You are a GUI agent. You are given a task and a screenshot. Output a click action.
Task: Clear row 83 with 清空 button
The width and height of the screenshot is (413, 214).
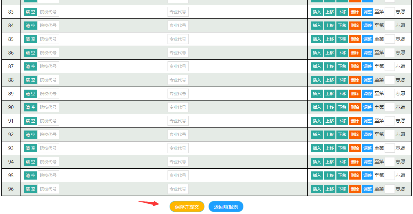(x=30, y=12)
